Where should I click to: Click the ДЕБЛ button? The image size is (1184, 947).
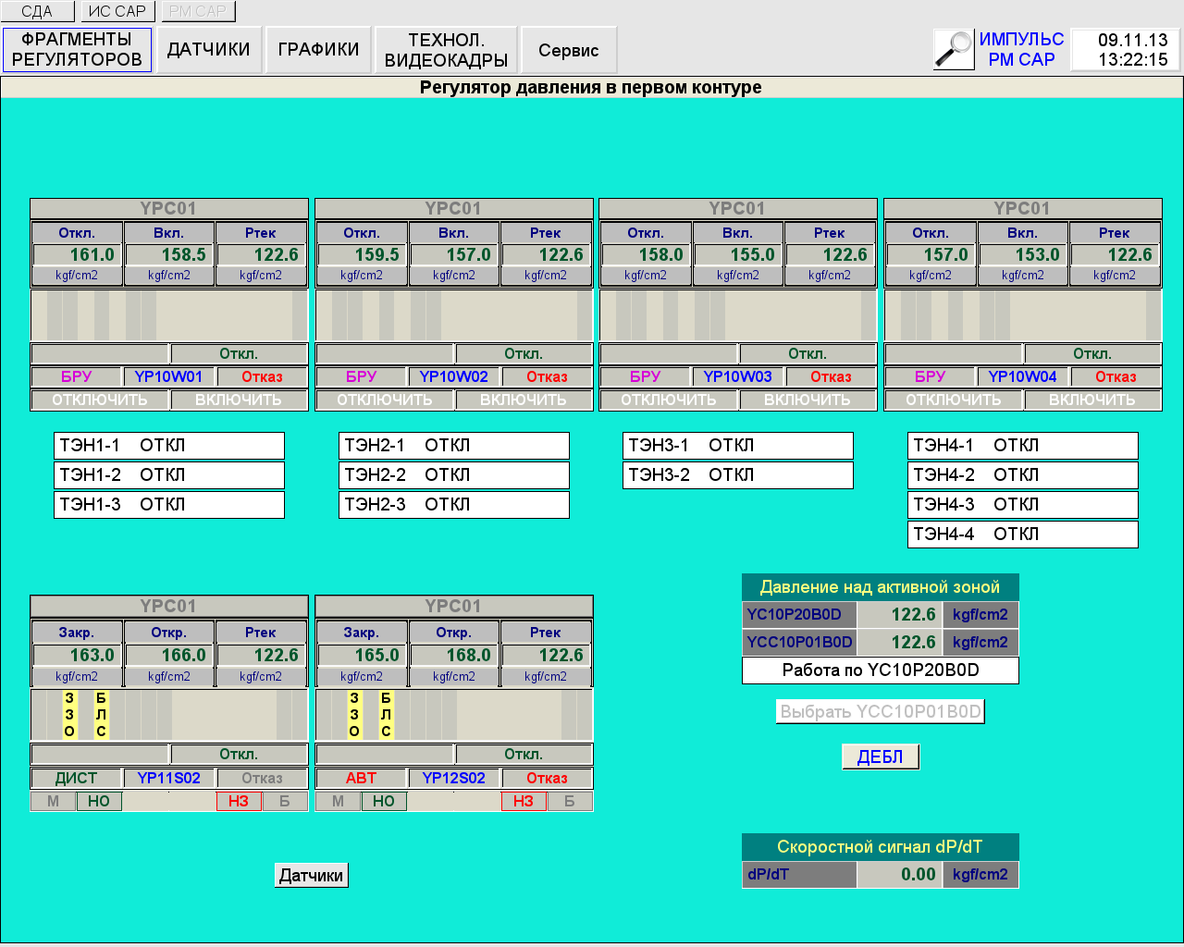880,756
